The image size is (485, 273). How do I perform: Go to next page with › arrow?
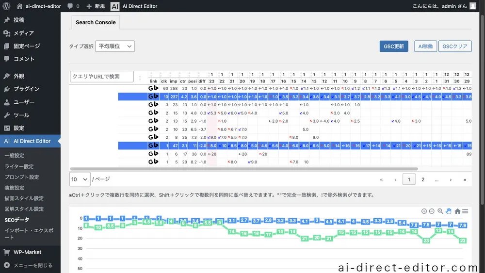point(451,179)
